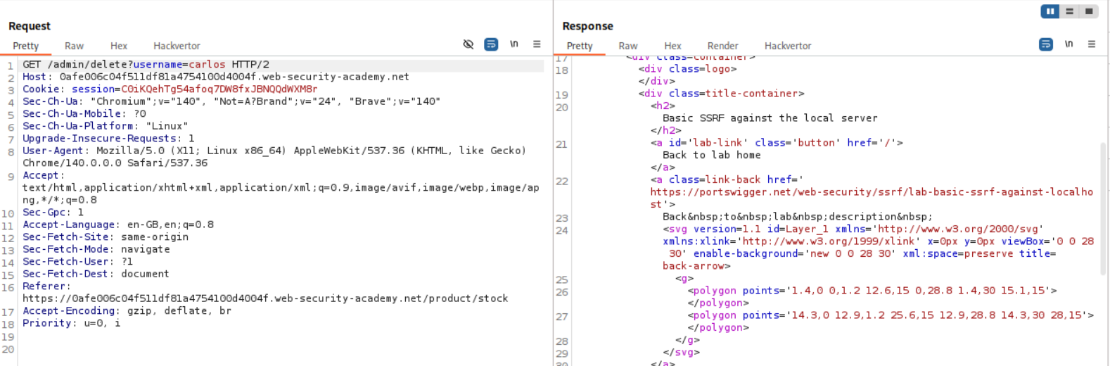
Task: Open the Render tab in Response
Action: [x=722, y=46]
